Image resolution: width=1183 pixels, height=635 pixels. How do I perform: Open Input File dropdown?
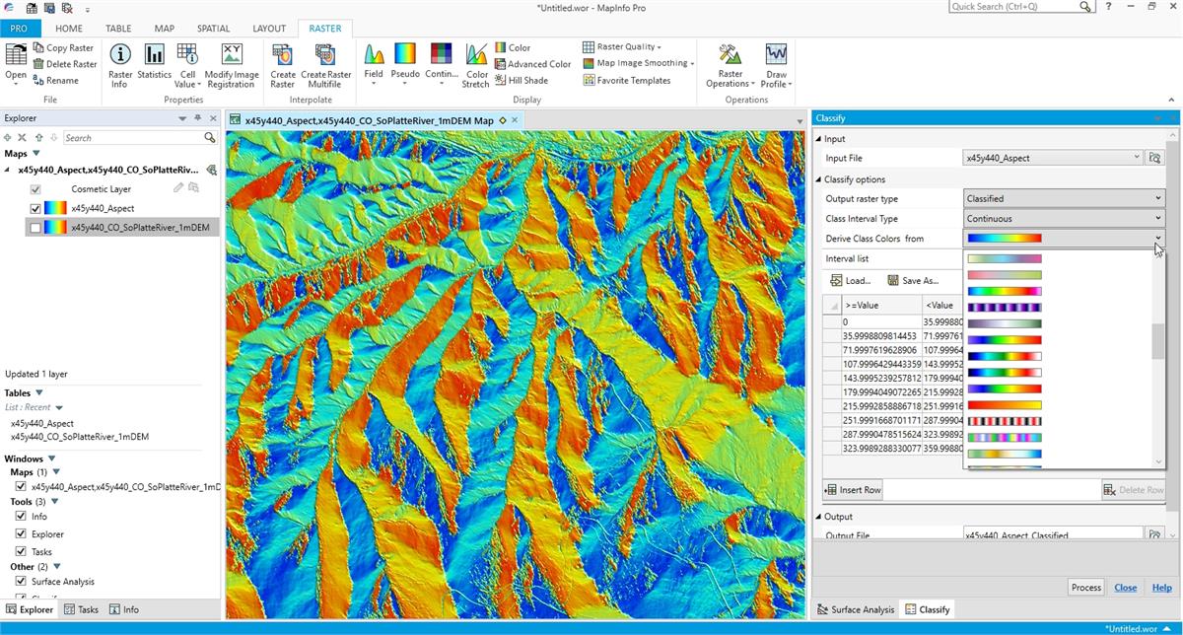point(1138,158)
